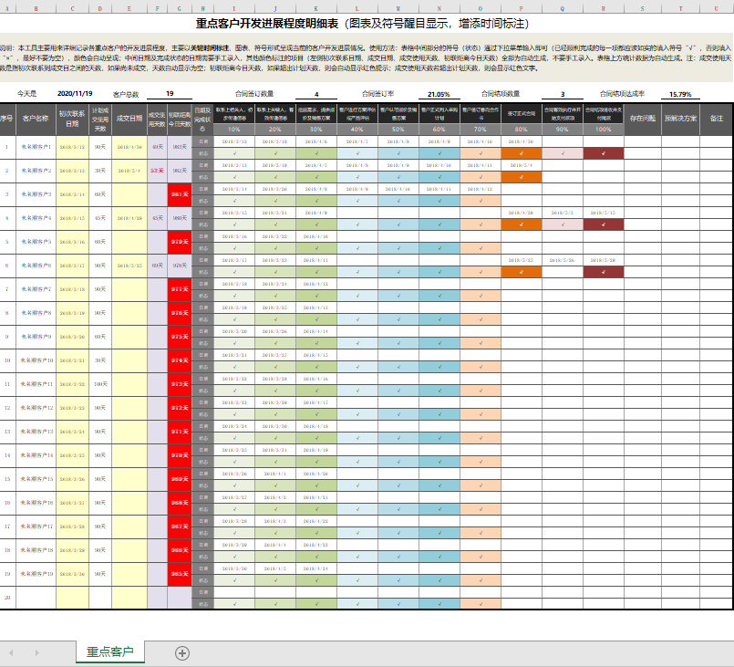Image resolution: width=734 pixels, height=667 pixels.
Task: Open row 1 dark red 100% status cell
Action: 603,153
